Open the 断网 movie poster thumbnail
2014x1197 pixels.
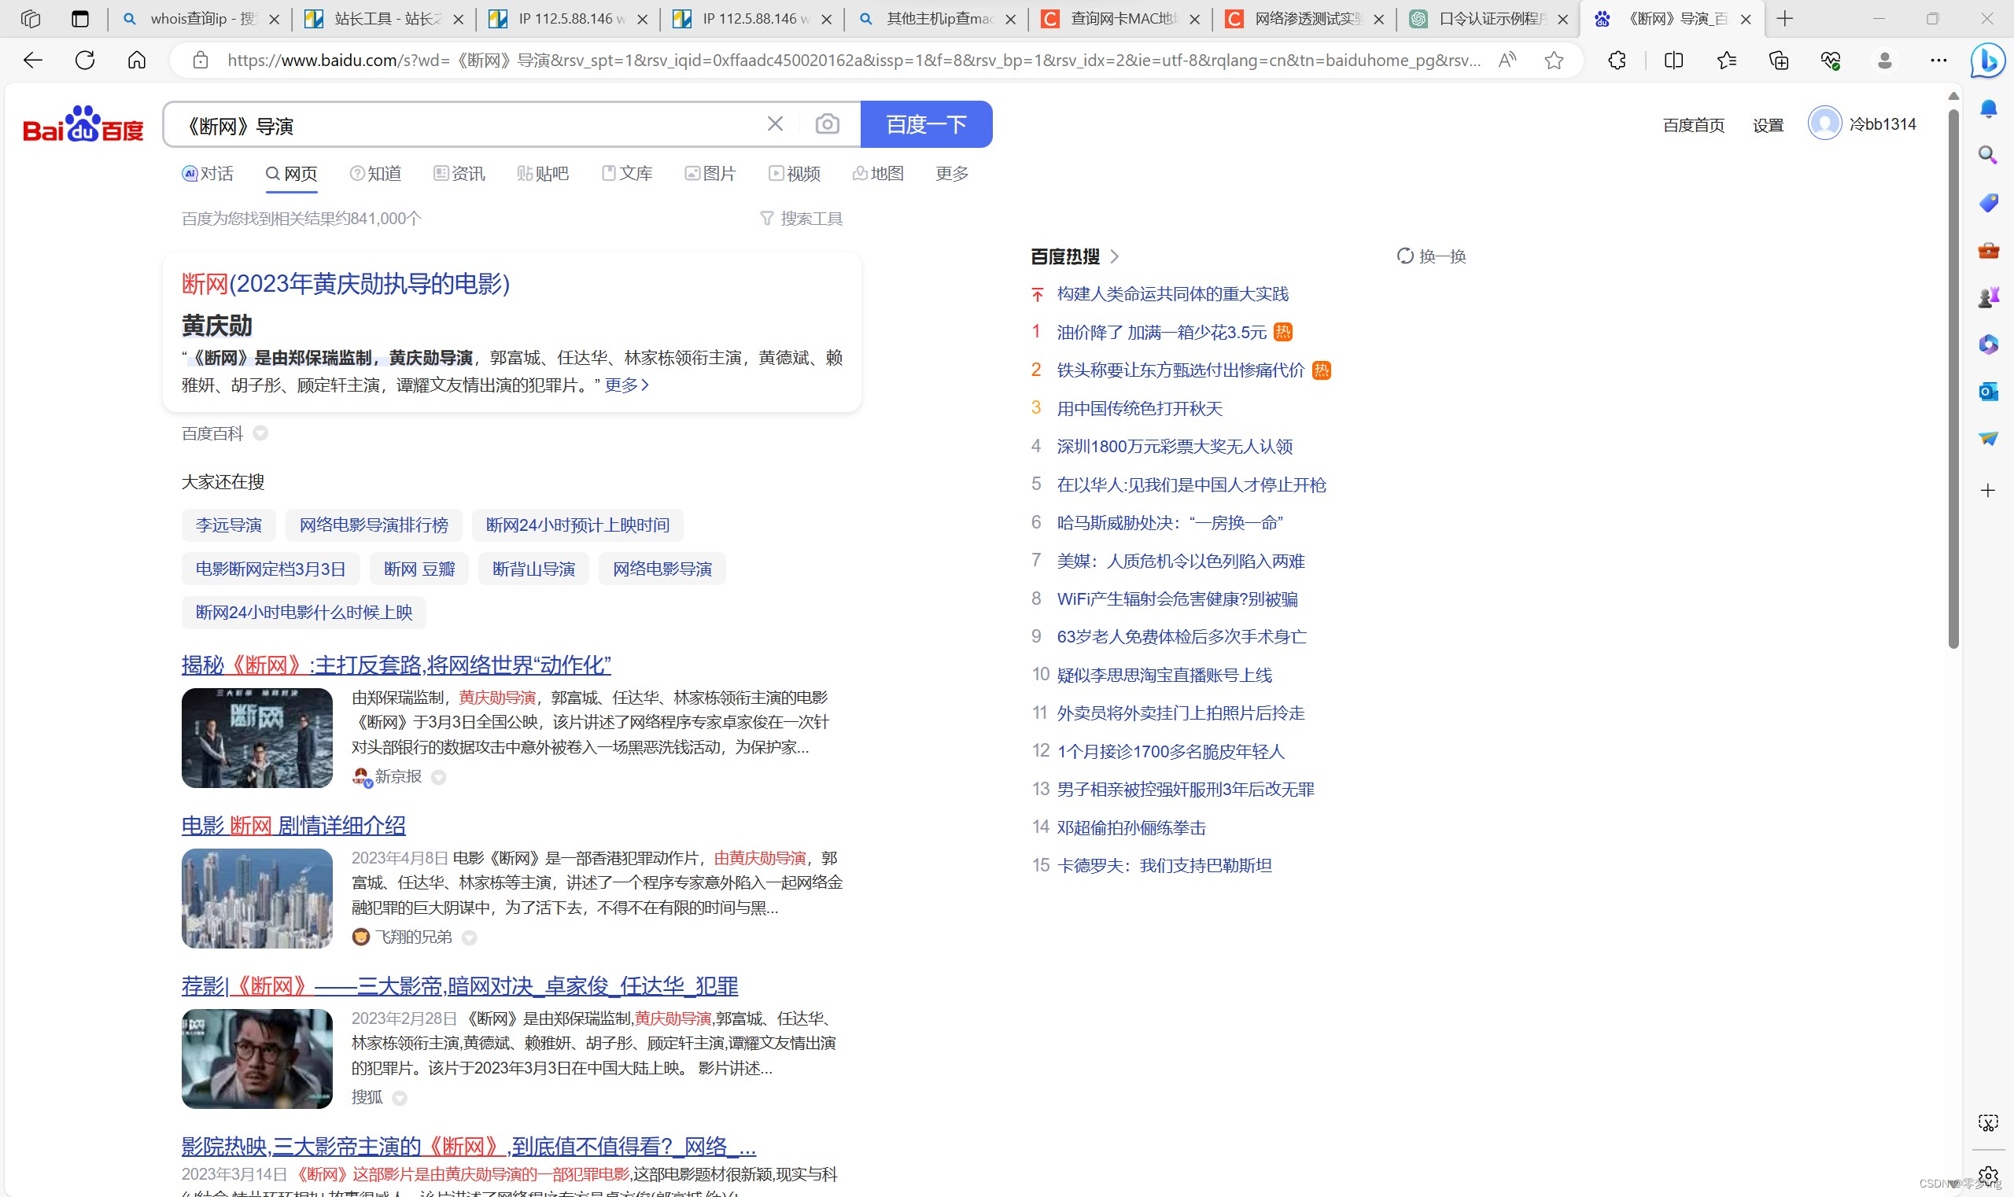tap(256, 737)
